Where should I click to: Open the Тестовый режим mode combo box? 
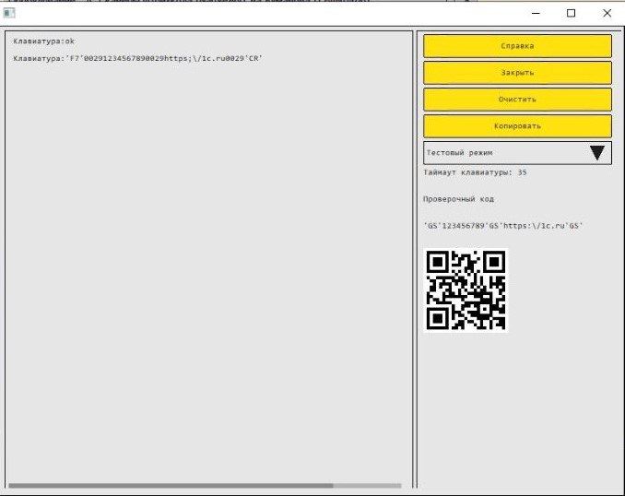pos(517,153)
